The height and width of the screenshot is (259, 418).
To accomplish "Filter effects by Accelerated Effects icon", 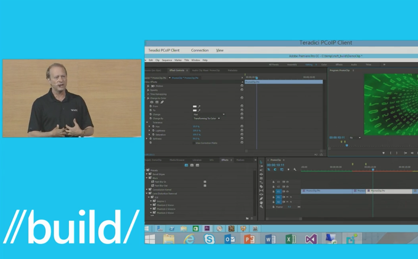I will point(186,165).
